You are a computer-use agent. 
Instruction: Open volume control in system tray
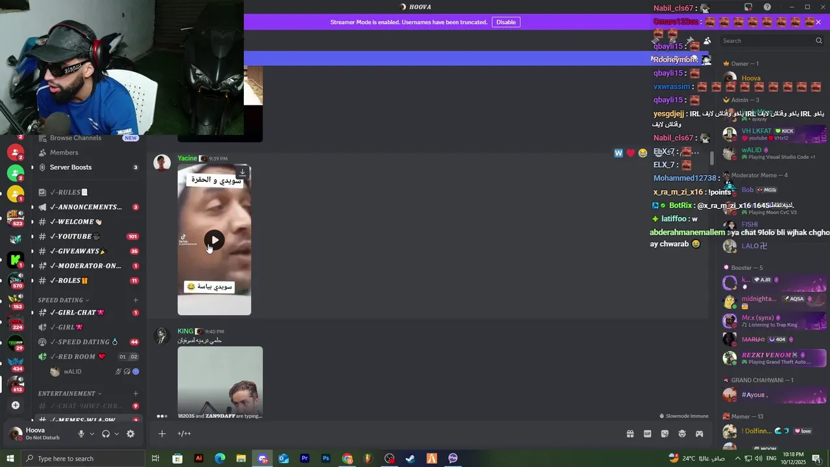pyautogui.click(x=760, y=459)
